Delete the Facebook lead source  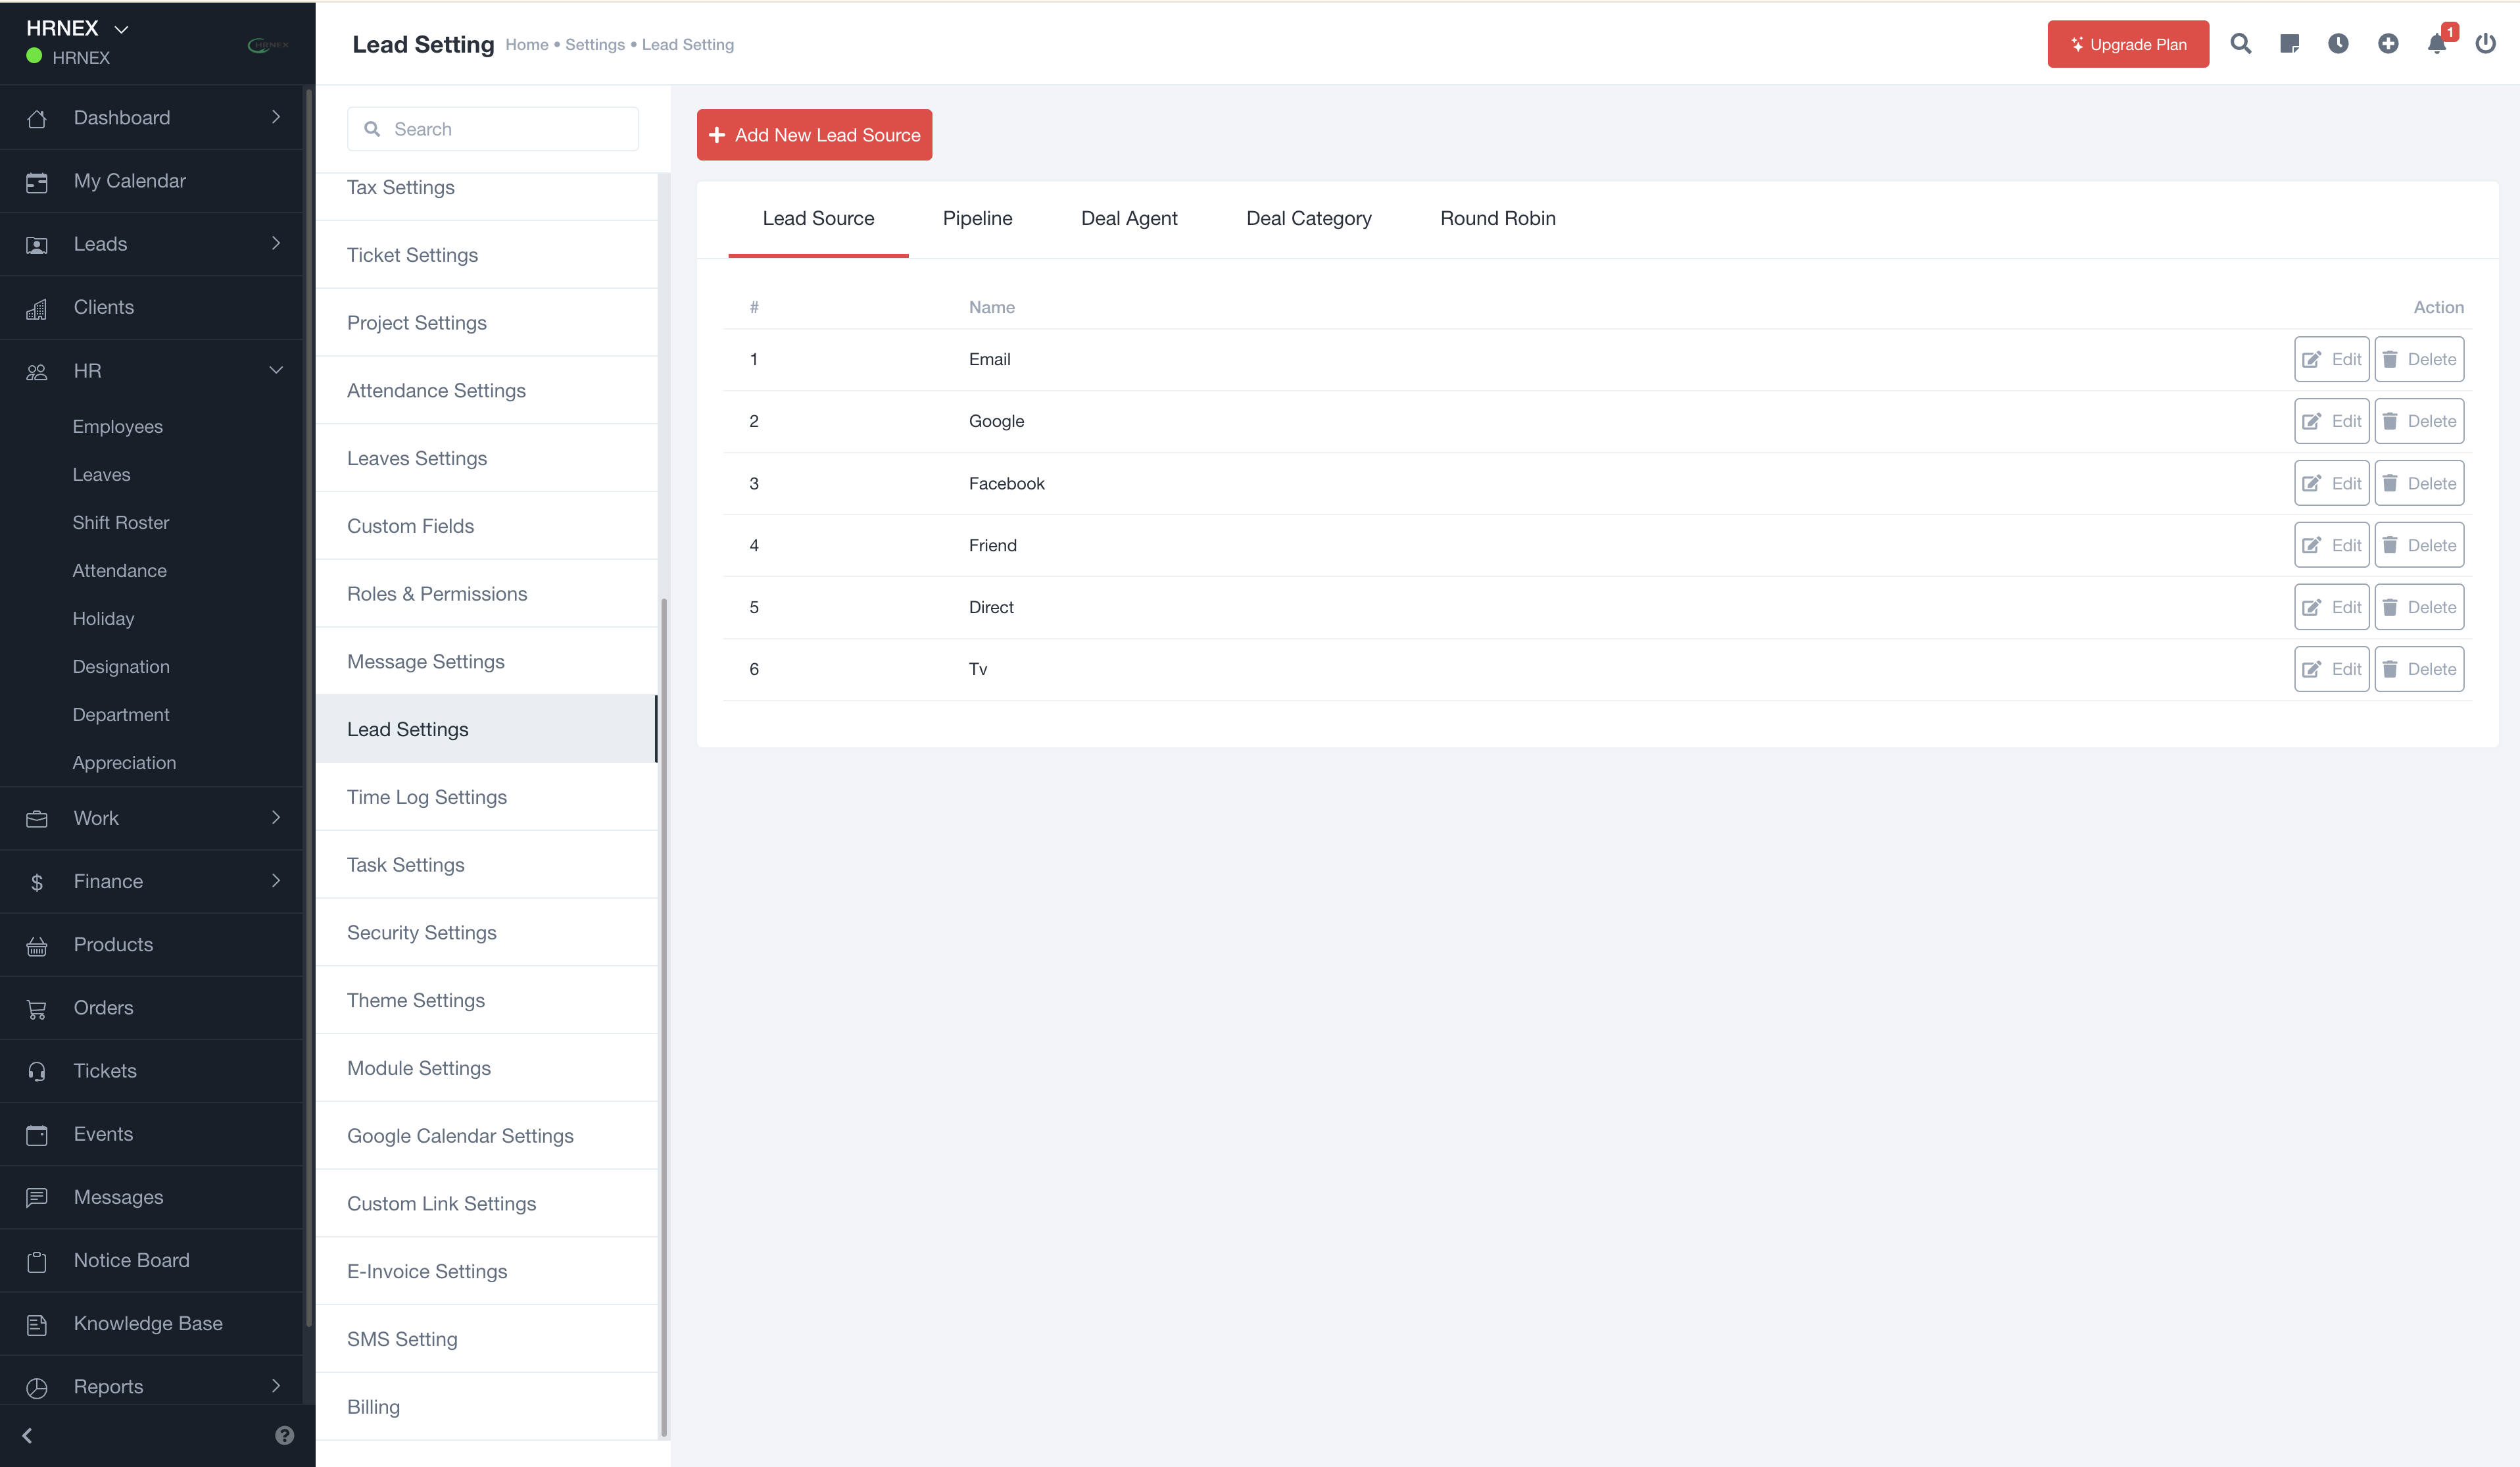pyautogui.click(x=2419, y=484)
